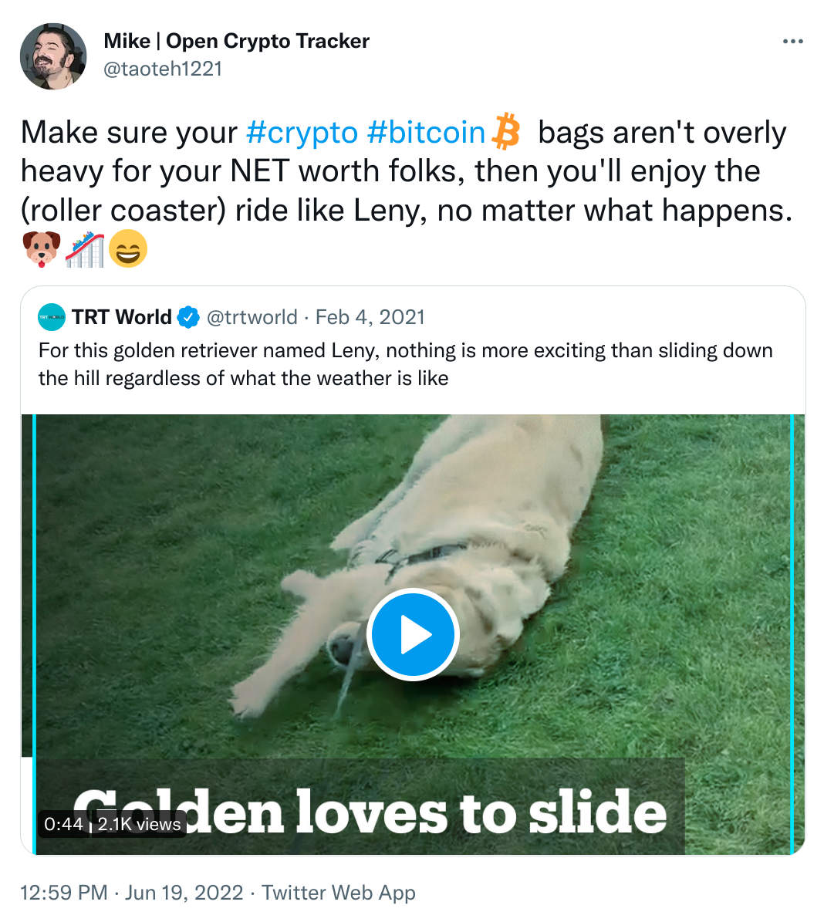Click the Twitter Web App source link
The width and height of the screenshot is (824, 922).
(x=339, y=893)
